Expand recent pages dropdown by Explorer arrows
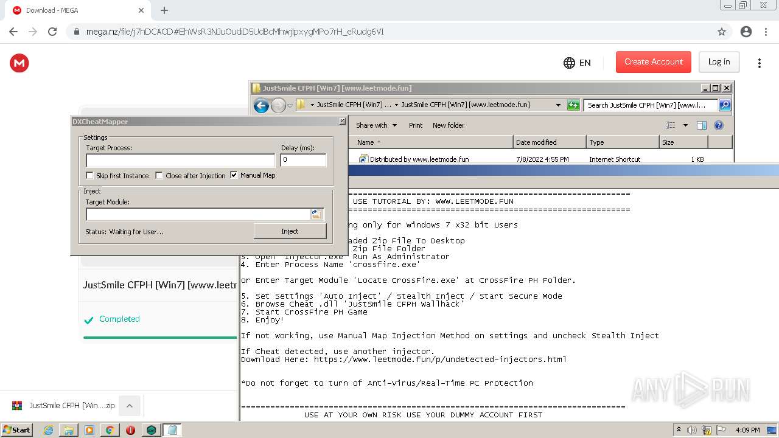This screenshot has width=779, height=438. click(x=290, y=105)
